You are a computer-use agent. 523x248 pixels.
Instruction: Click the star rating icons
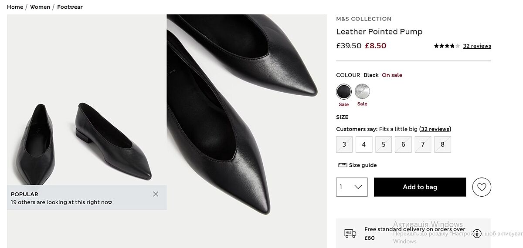[x=446, y=46]
